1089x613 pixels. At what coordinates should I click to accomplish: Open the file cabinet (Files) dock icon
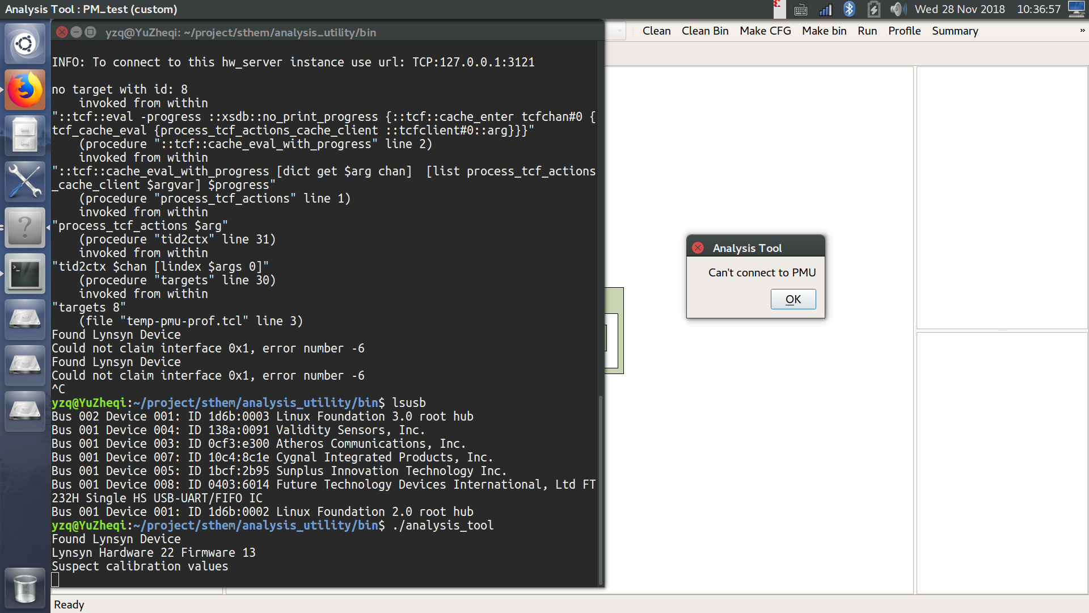click(25, 136)
